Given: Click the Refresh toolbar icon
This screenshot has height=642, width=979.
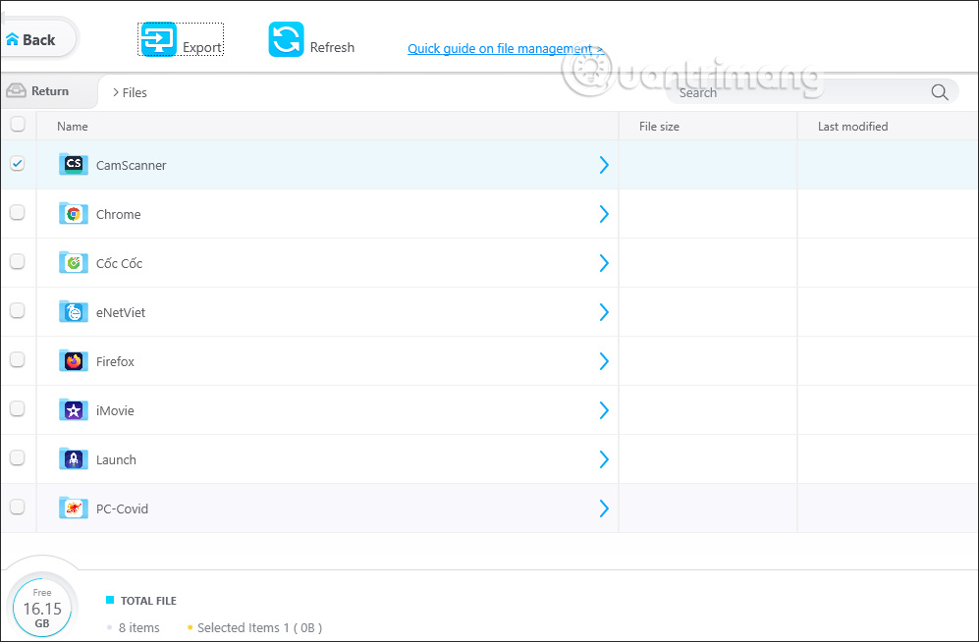Looking at the screenshot, I should pyautogui.click(x=285, y=38).
